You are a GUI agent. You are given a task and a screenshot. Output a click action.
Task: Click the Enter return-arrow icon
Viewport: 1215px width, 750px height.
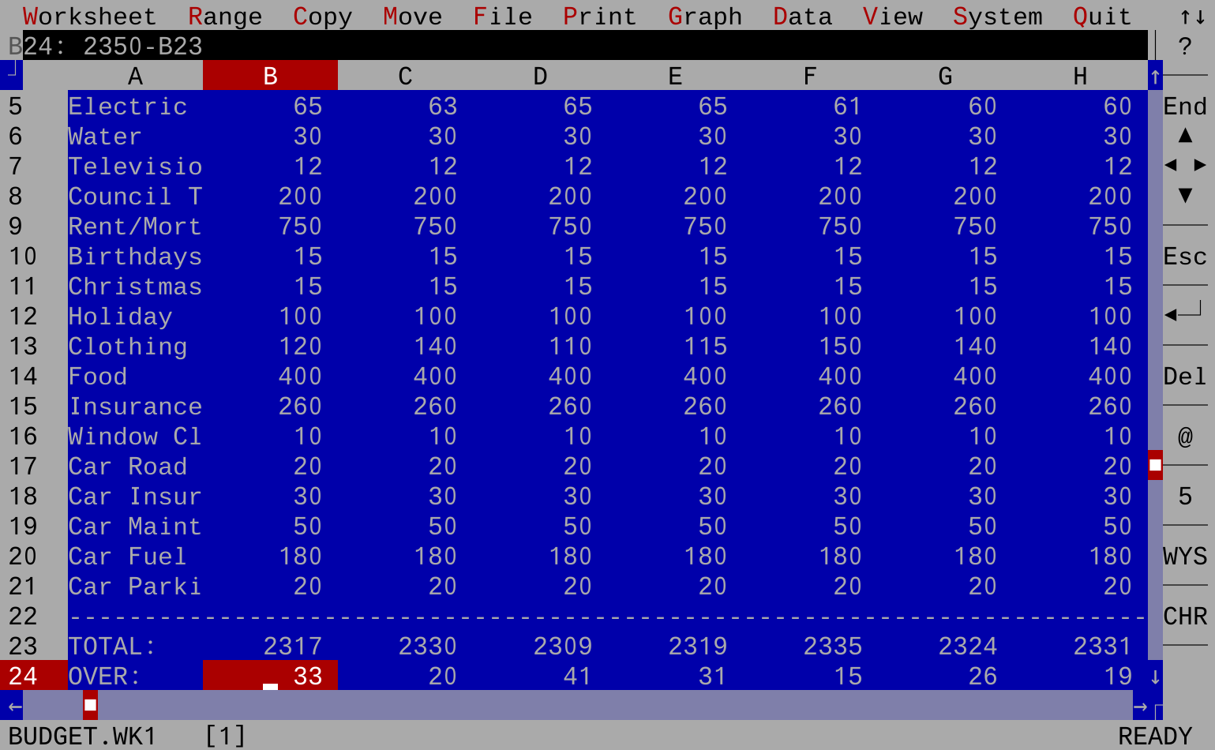pos(1184,314)
